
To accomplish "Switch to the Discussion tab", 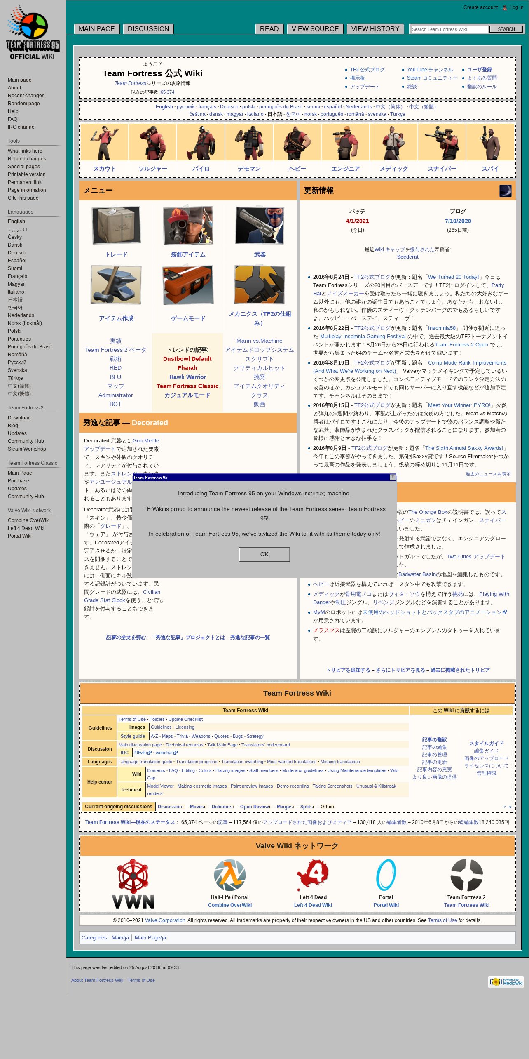I will tap(148, 28).
